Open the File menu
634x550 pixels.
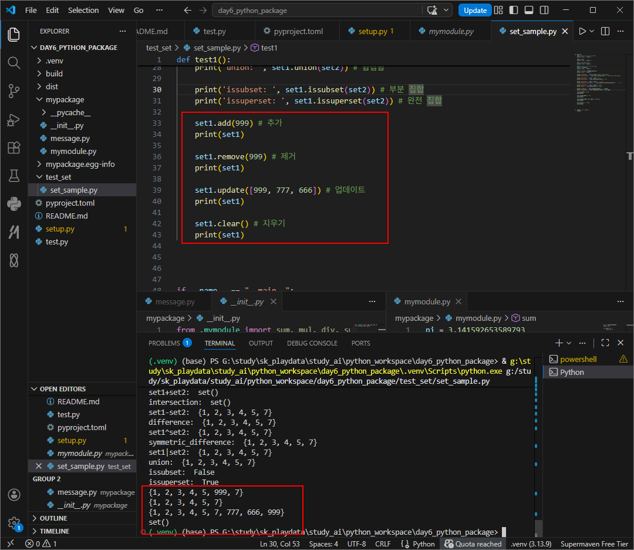coord(31,10)
